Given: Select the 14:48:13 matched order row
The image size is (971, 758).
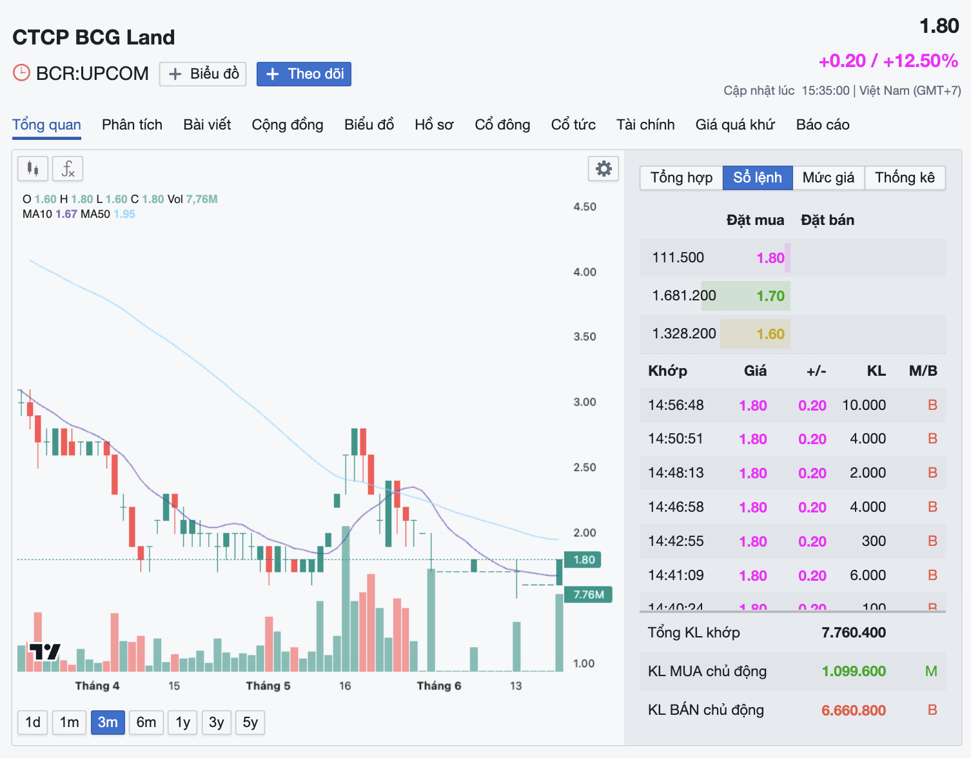Looking at the screenshot, I should [x=792, y=473].
